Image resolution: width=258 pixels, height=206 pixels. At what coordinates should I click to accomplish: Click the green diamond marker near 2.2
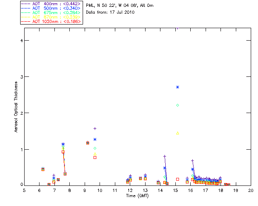pos(177,105)
